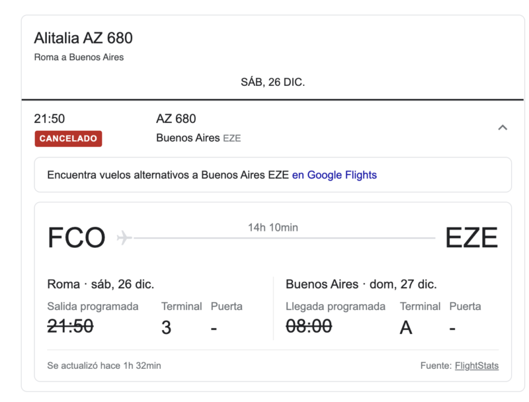Image resolution: width=529 pixels, height=402 pixels.
Task: Click the FCO airport code
Action: pyautogui.click(x=77, y=238)
